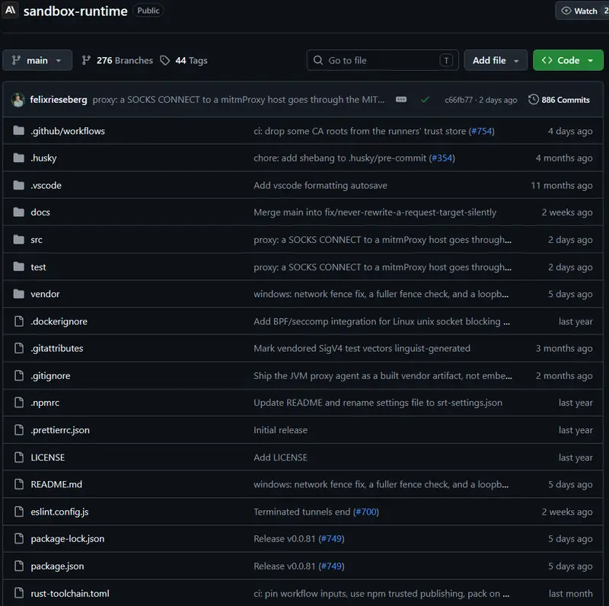This screenshot has width=609, height=606.
Task: Click the folder icon beside .vscode
Action: coord(18,185)
